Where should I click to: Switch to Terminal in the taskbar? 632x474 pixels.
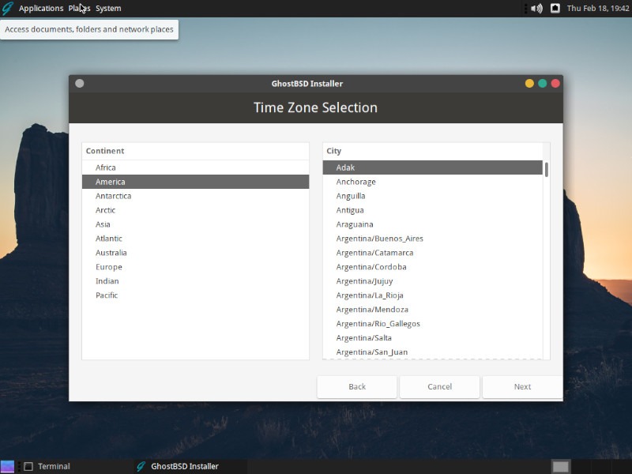coord(53,466)
